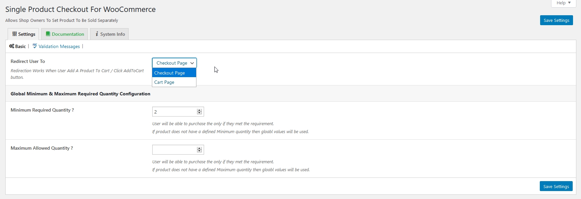Click Global Minimum & Maximum Required Quantity heading
Screen dimensions: 581x199
pos(80,94)
